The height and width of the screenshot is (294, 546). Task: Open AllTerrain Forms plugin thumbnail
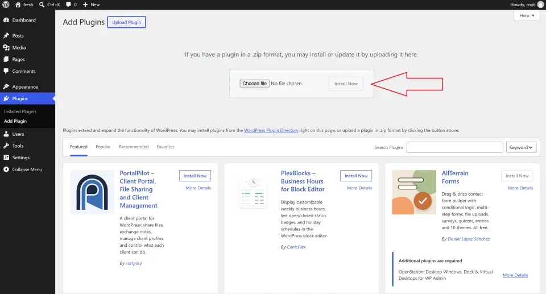click(x=414, y=192)
